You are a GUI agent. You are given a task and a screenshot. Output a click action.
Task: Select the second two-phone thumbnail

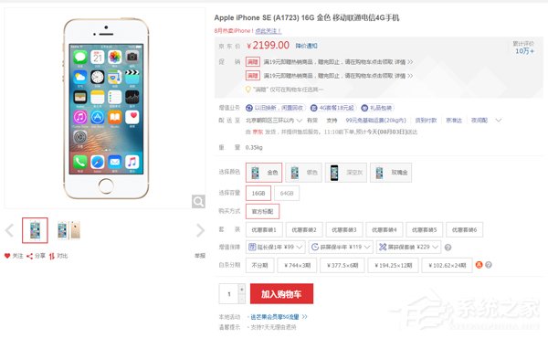tap(68, 230)
